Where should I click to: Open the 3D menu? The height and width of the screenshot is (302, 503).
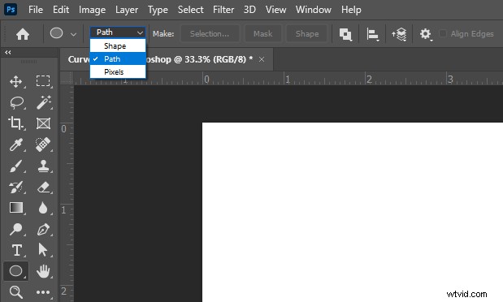click(249, 10)
